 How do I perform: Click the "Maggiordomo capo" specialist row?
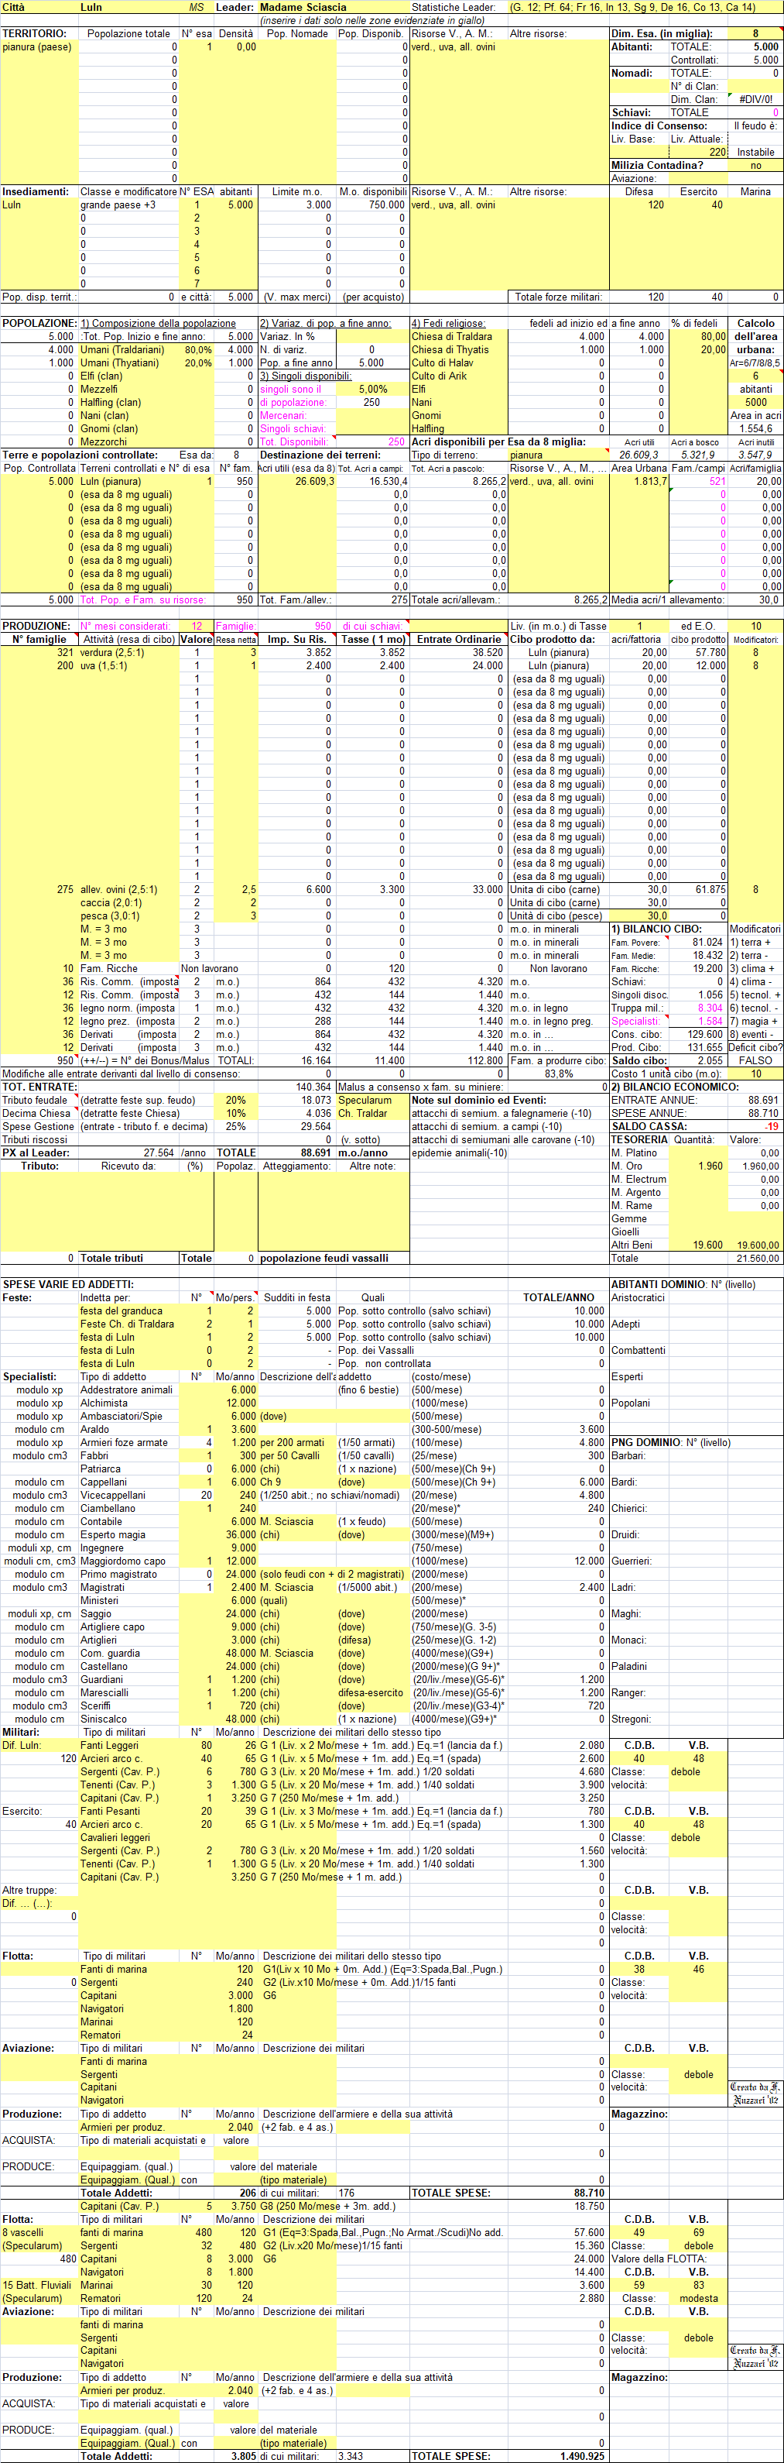[x=123, y=1561]
